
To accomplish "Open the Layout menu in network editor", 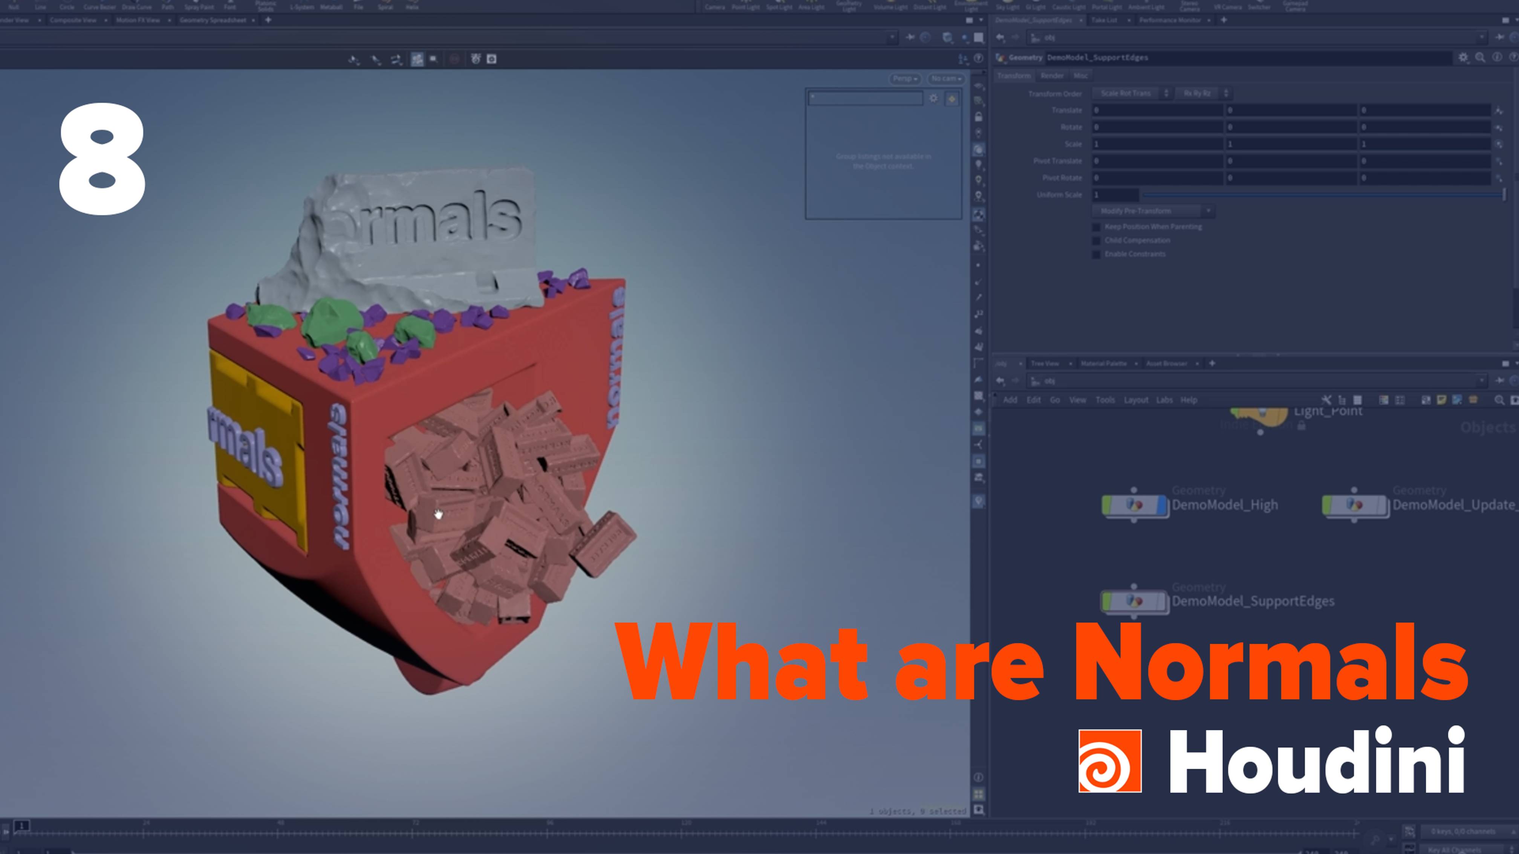I will click(1136, 400).
